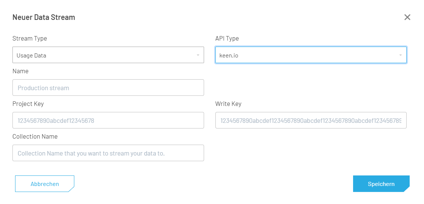Click the Collection Name label
The height and width of the screenshot is (204, 424).
point(35,136)
